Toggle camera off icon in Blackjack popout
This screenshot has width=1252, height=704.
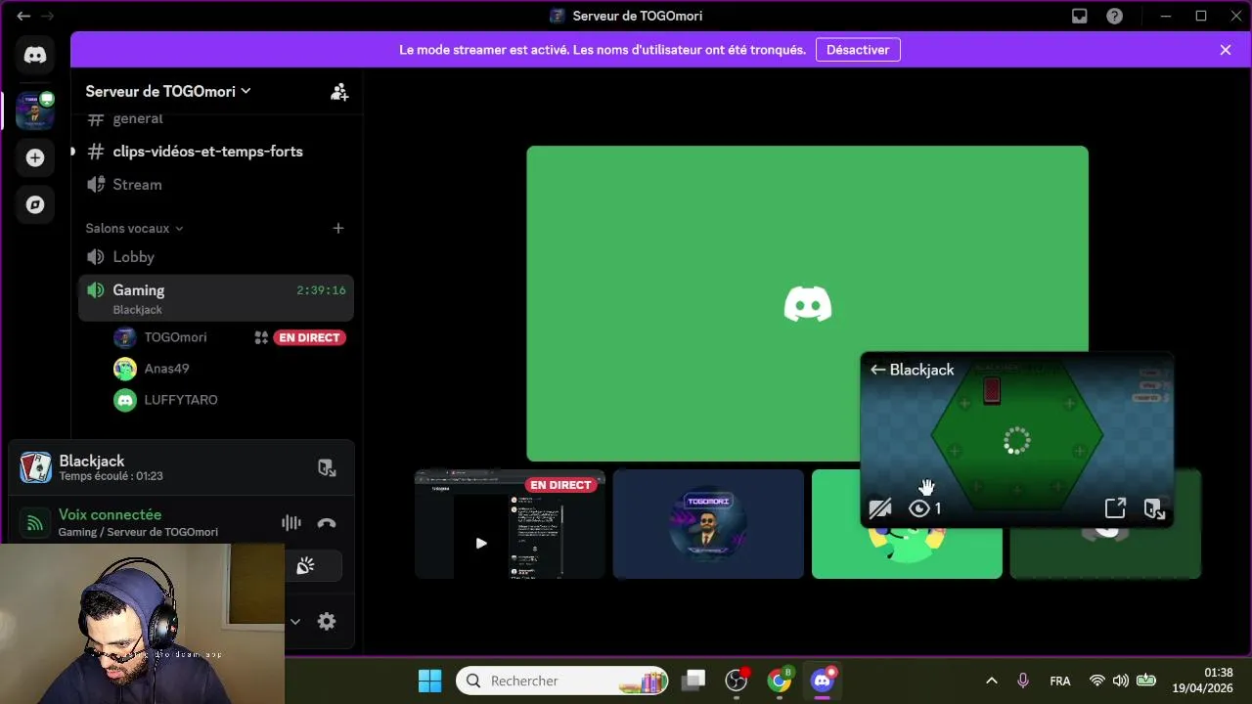(x=879, y=508)
